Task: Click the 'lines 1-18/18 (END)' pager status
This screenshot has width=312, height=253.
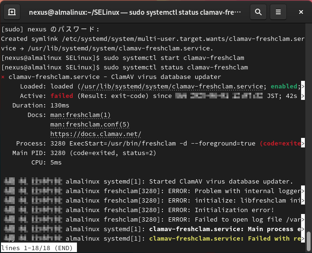Action: (38, 248)
